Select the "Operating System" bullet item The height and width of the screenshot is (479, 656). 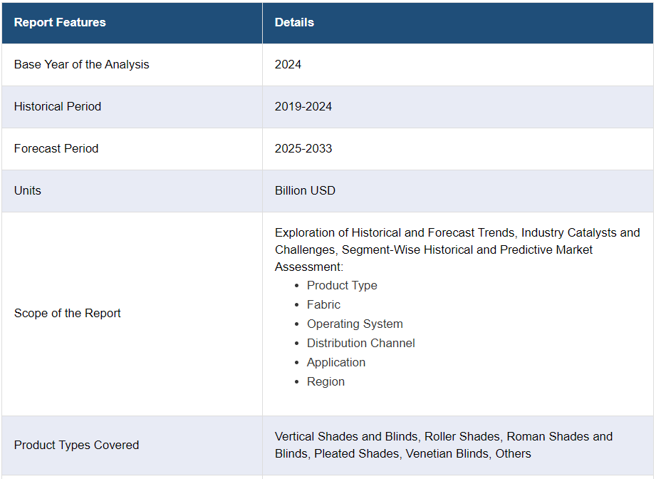[355, 324]
